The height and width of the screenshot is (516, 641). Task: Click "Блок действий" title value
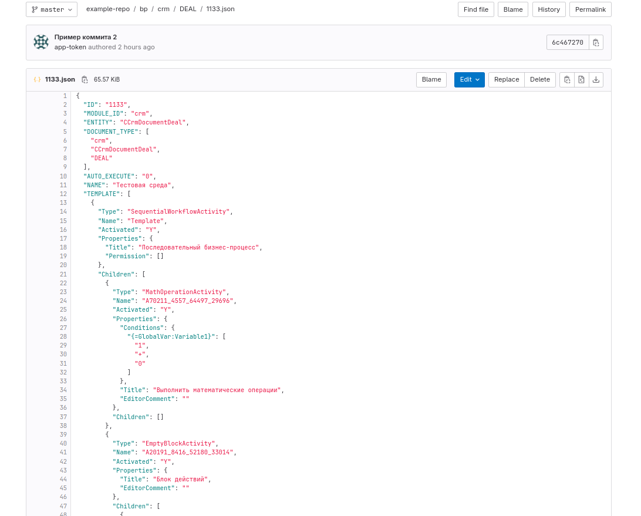click(x=181, y=479)
